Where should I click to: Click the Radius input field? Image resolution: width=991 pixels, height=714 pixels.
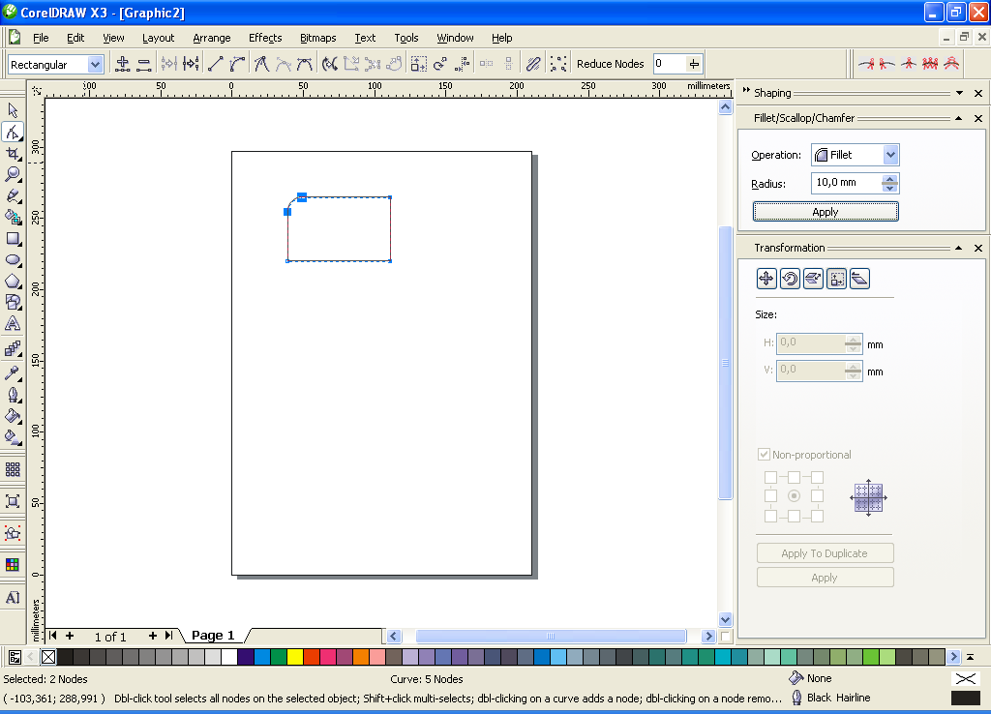point(846,183)
